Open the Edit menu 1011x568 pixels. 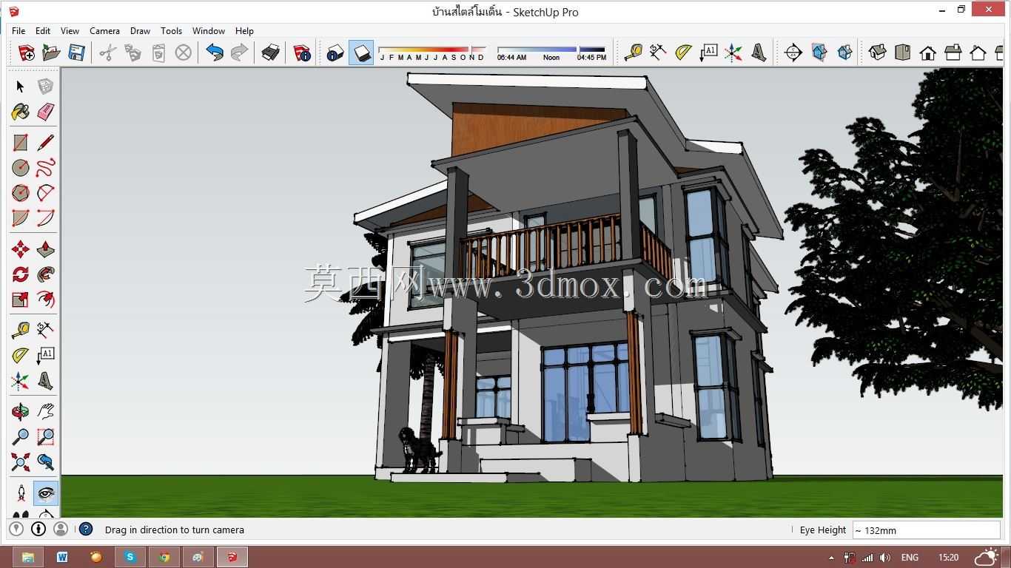pos(43,31)
